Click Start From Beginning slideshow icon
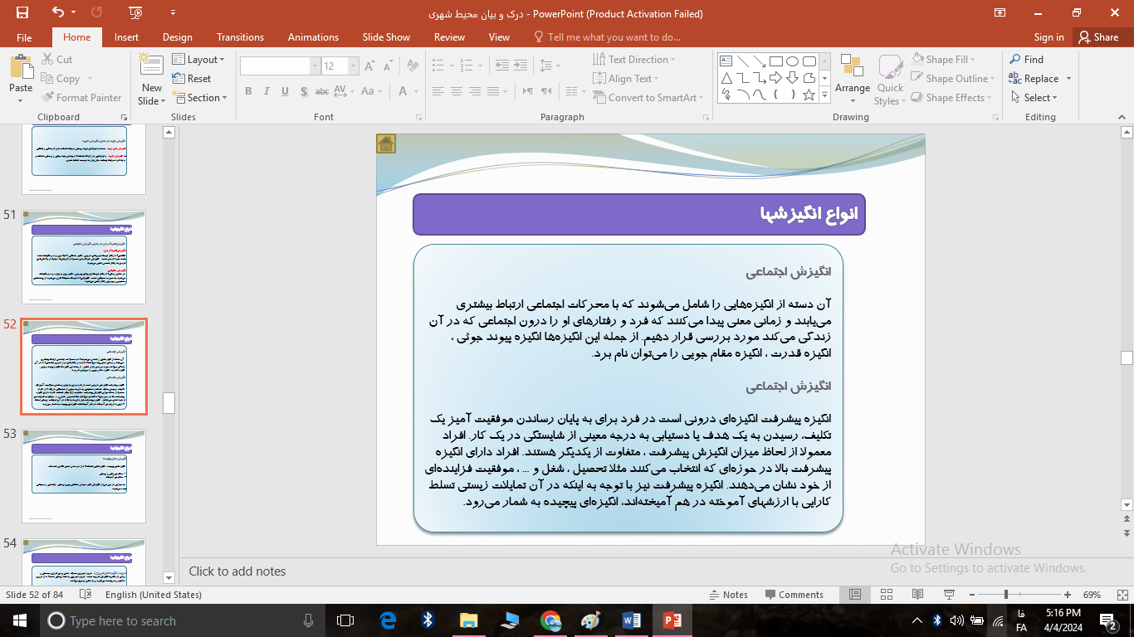Viewport: 1134px width, 637px height. [x=136, y=12]
